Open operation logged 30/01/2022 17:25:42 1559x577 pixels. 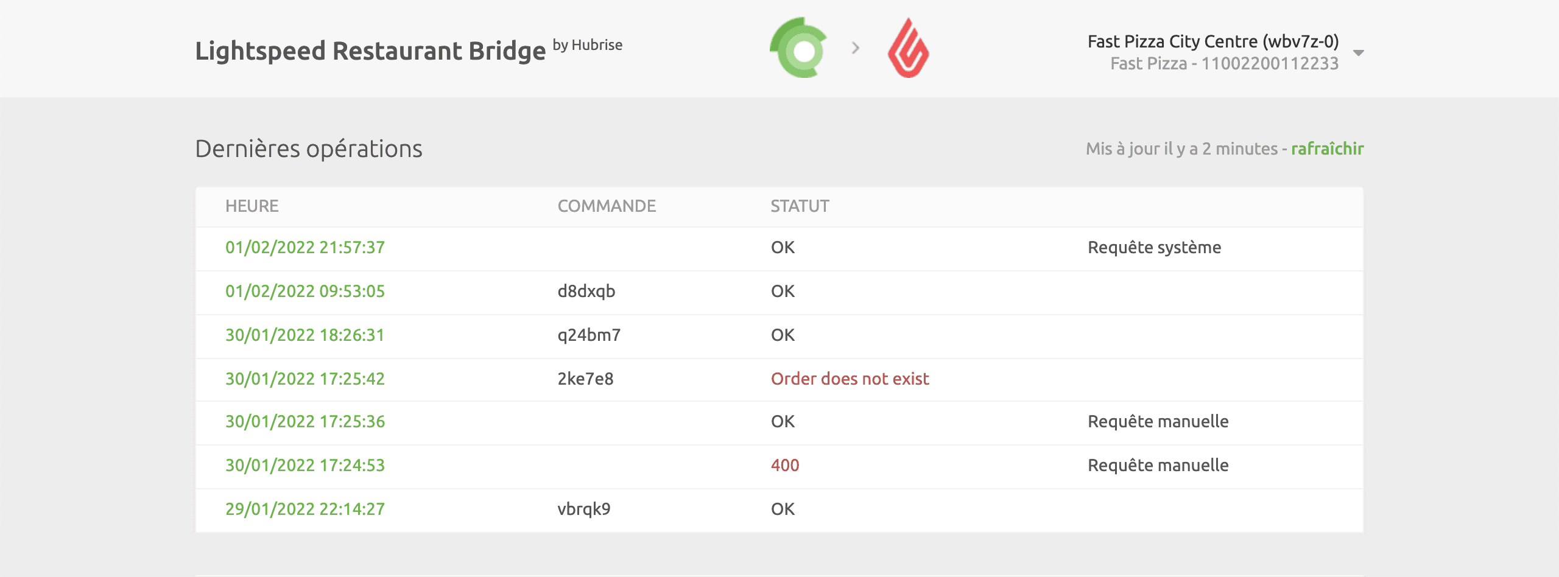[x=305, y=379]
